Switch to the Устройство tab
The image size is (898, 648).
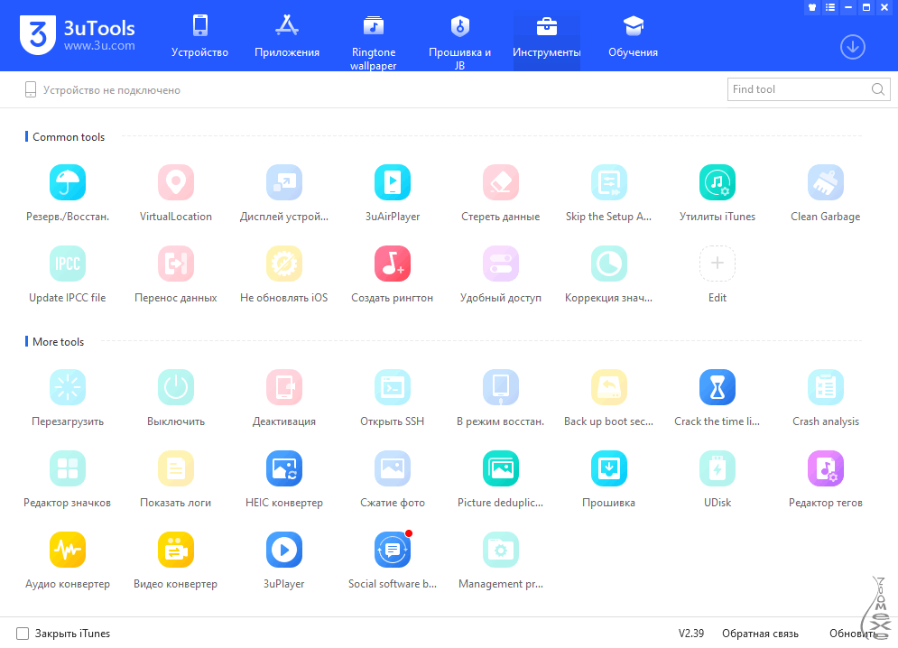(199, 36)
